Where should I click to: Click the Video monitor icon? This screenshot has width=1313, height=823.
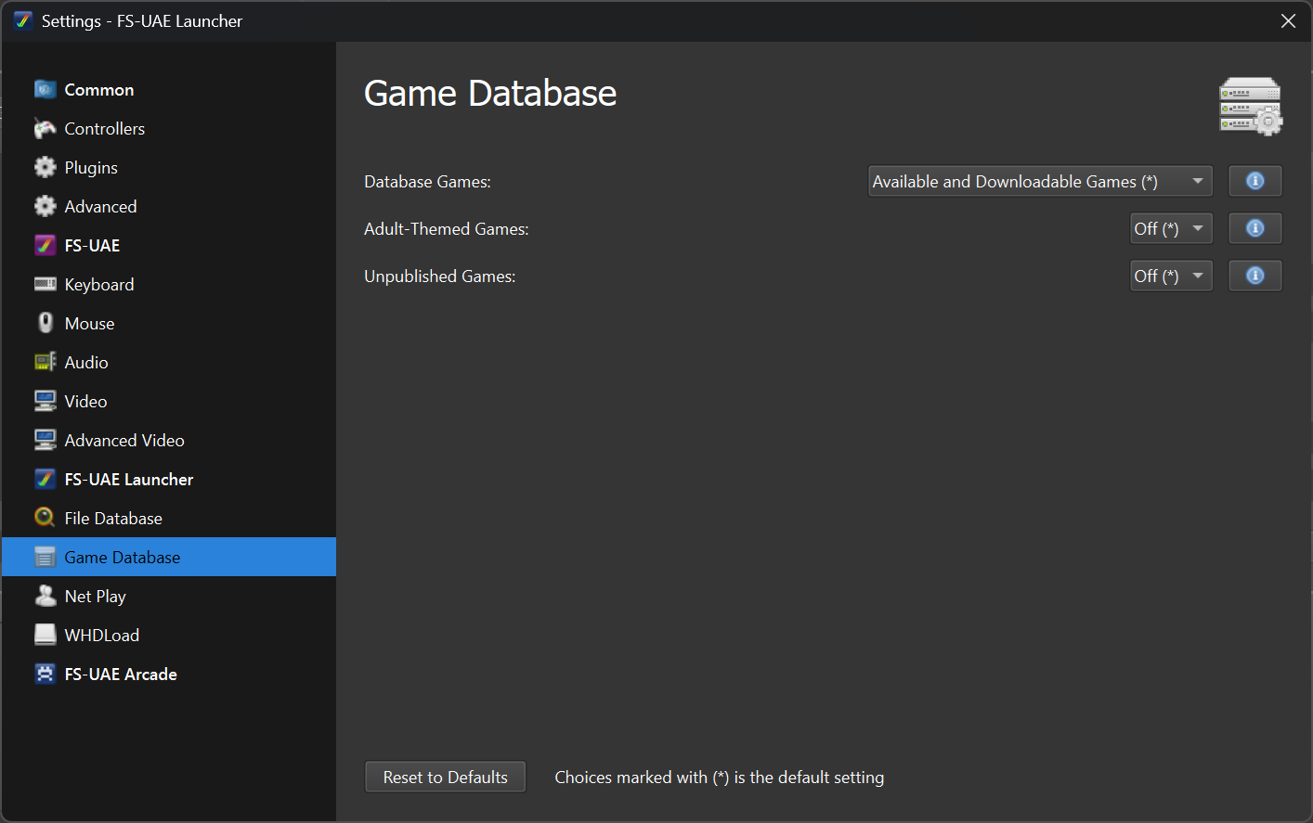pos(45,401)
